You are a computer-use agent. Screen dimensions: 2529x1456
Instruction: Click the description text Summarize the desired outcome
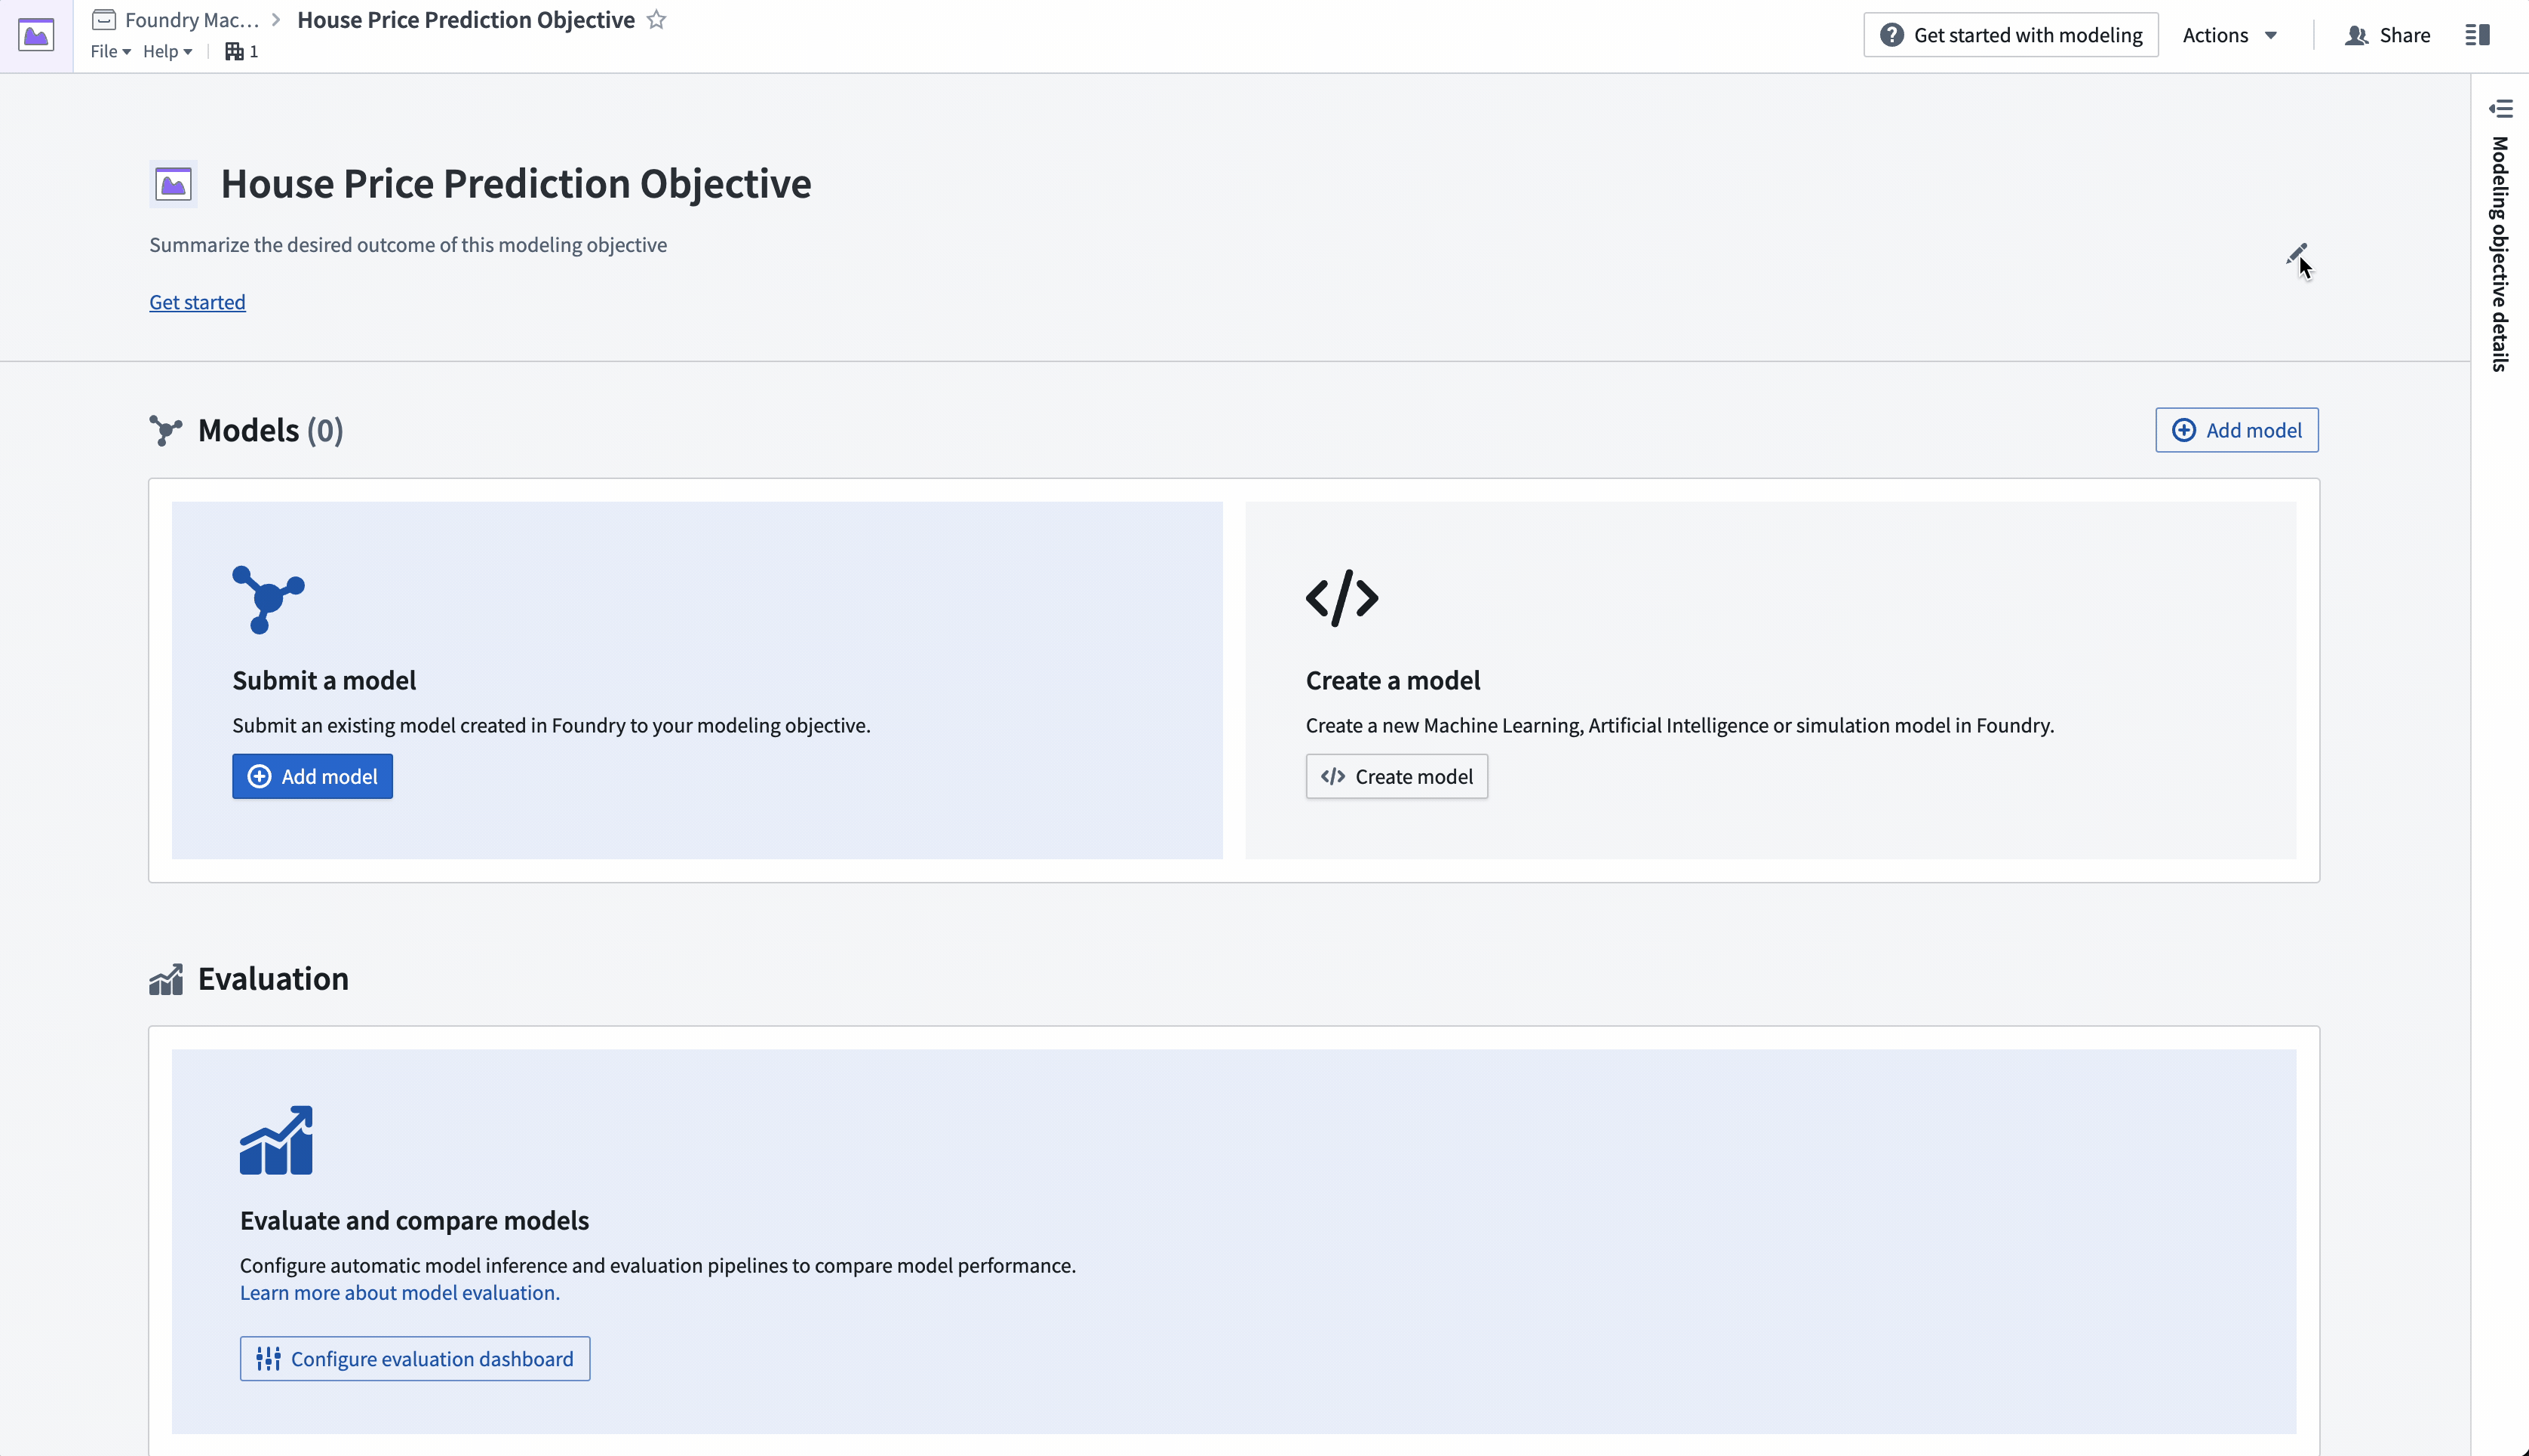tap(408, 245)
